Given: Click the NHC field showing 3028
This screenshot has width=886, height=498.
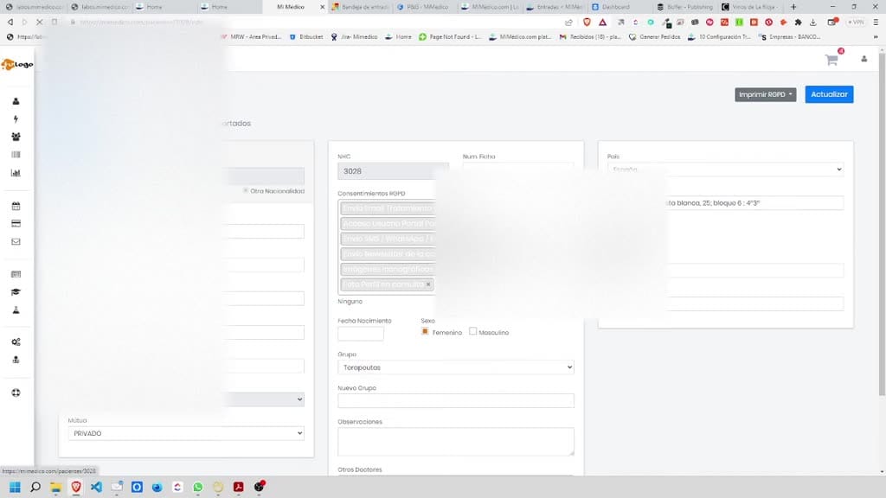Looking at the screenshot, I should click(x=394, y=171).
